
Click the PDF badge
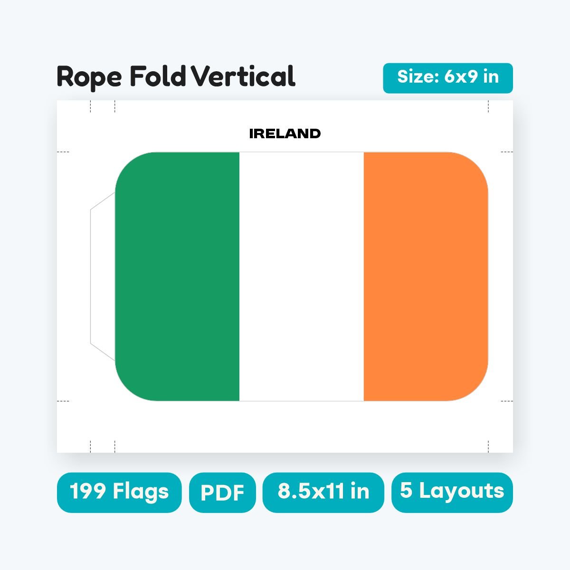[222, 493]
